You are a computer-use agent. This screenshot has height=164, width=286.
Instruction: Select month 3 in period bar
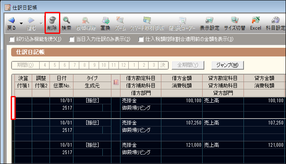click(154, 65)
